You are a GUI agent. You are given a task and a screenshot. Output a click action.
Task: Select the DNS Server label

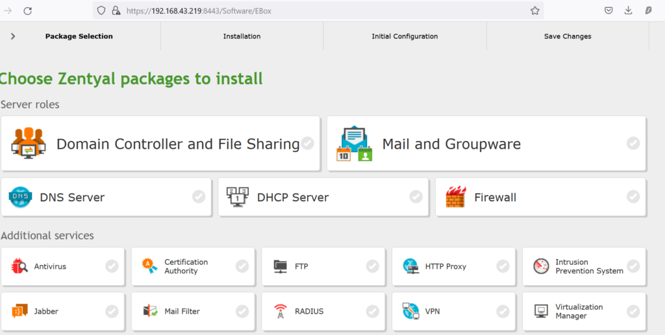pyautogui.click(x=72, y=197)
